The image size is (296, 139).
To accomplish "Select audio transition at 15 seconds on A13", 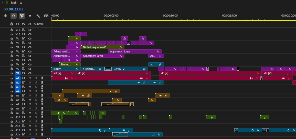I will coord(236,130).
